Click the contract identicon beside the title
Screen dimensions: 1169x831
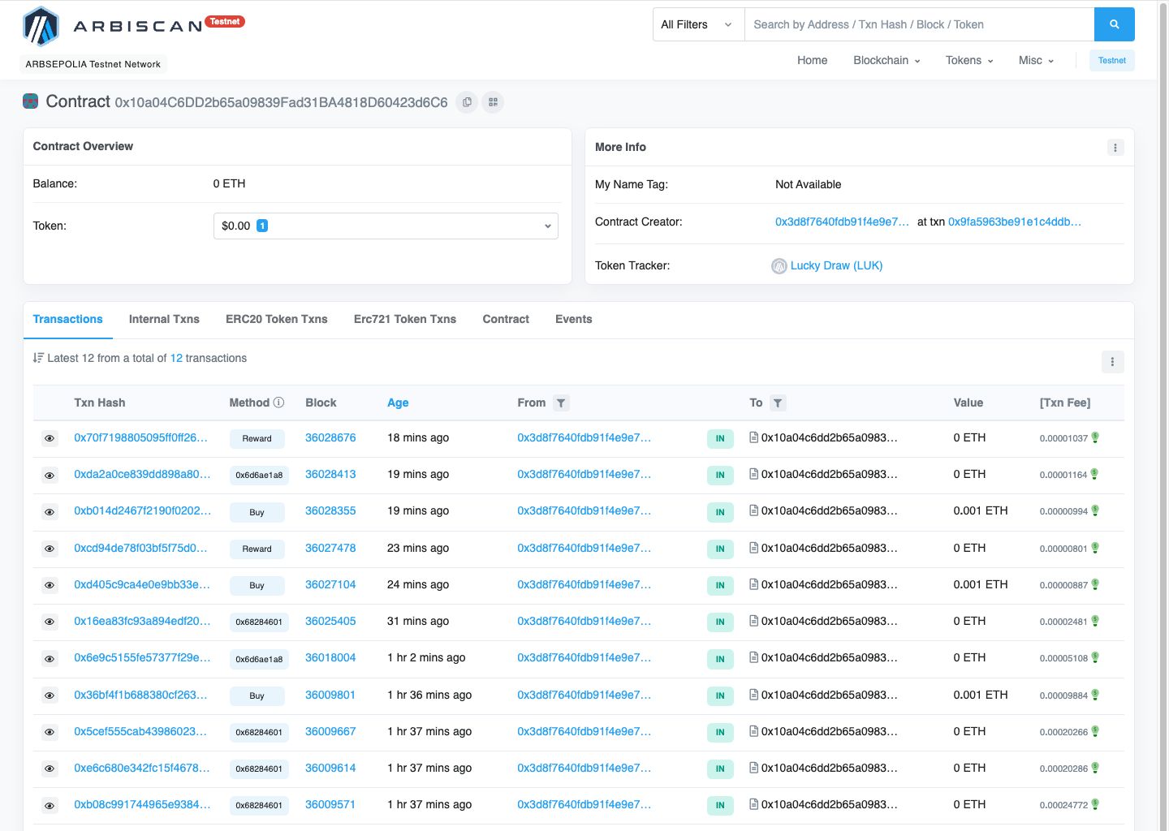click(31, 101)
